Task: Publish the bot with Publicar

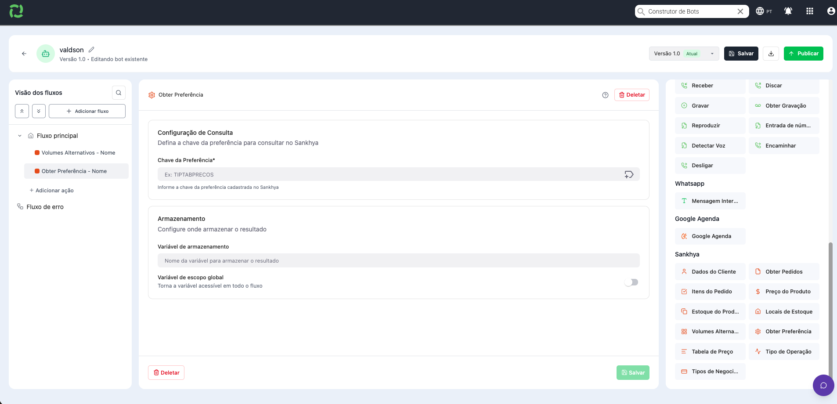Action: point(804,54)
